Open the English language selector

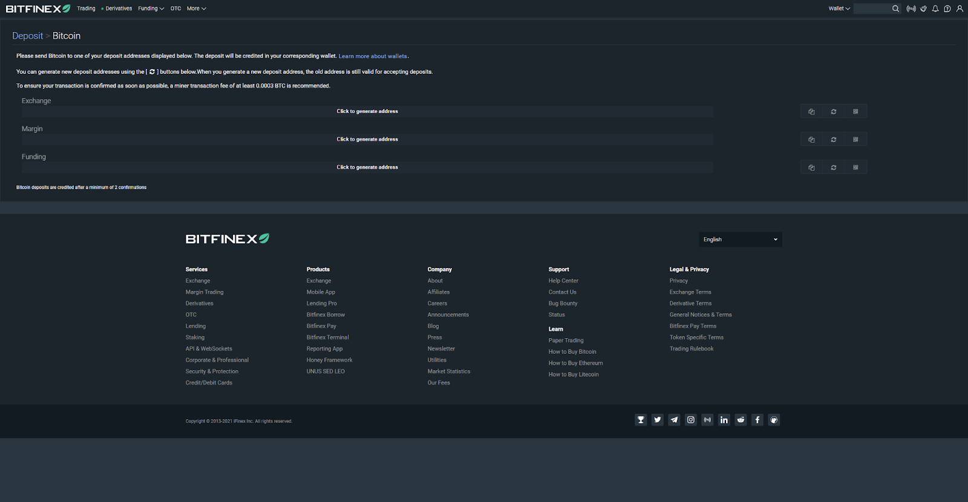pyautogui.click(x=741, y=240)
